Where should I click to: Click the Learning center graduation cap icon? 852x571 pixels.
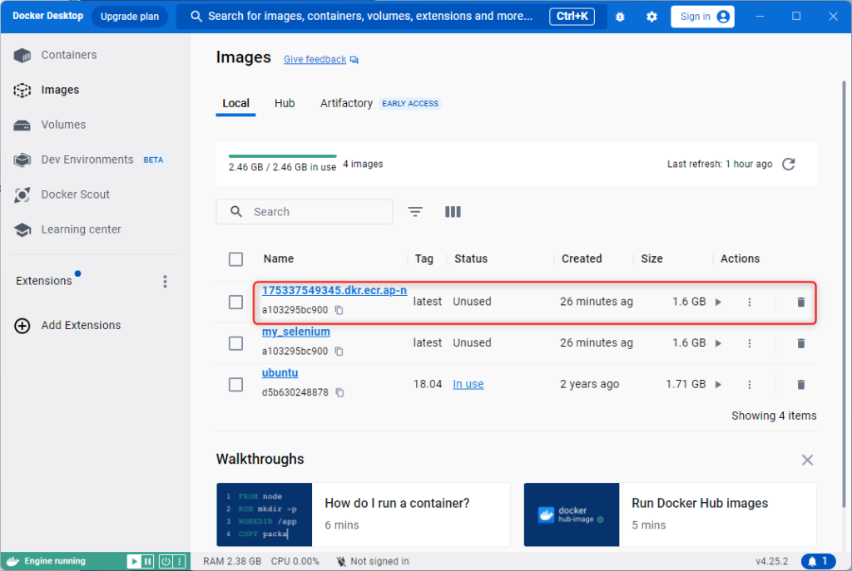(22, 229)
